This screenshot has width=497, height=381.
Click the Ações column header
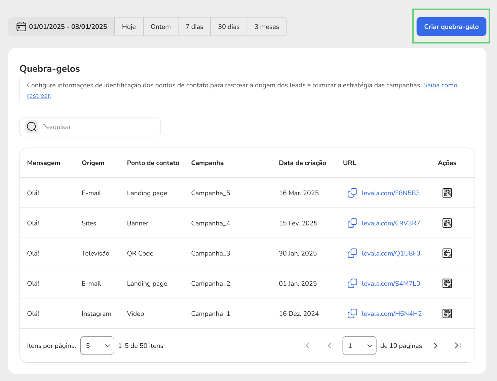tap(447, 163)
